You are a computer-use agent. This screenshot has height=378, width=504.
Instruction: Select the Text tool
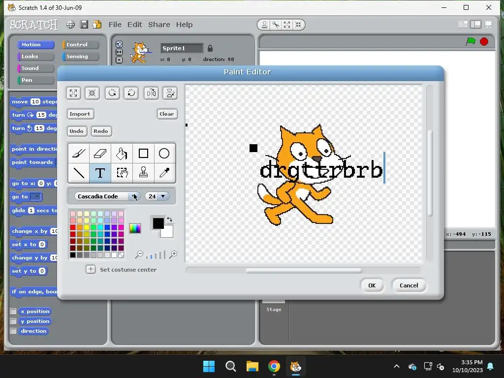[x=100, y=173]
